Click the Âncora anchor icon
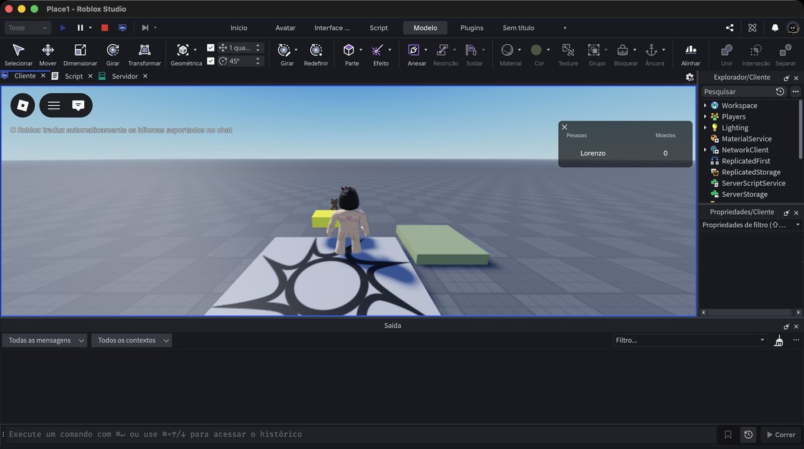Image resolution: width=804 pixels, height=449 pixels. click(651, 50)
